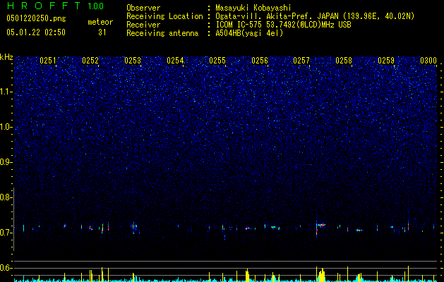
Task: Click the 0253 time marker
Action: click(133, 61)
